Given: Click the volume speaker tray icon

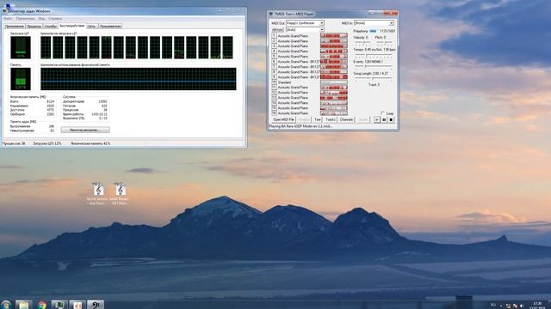Looking at the screenshot, I should click(522, 306).
